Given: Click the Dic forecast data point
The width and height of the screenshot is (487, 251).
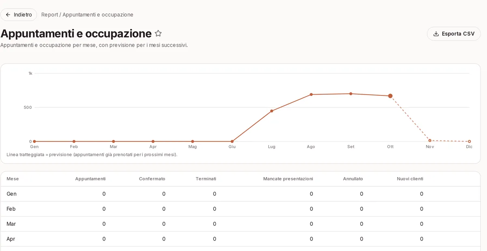Looking at the screenshot, I should click(470, 141).
